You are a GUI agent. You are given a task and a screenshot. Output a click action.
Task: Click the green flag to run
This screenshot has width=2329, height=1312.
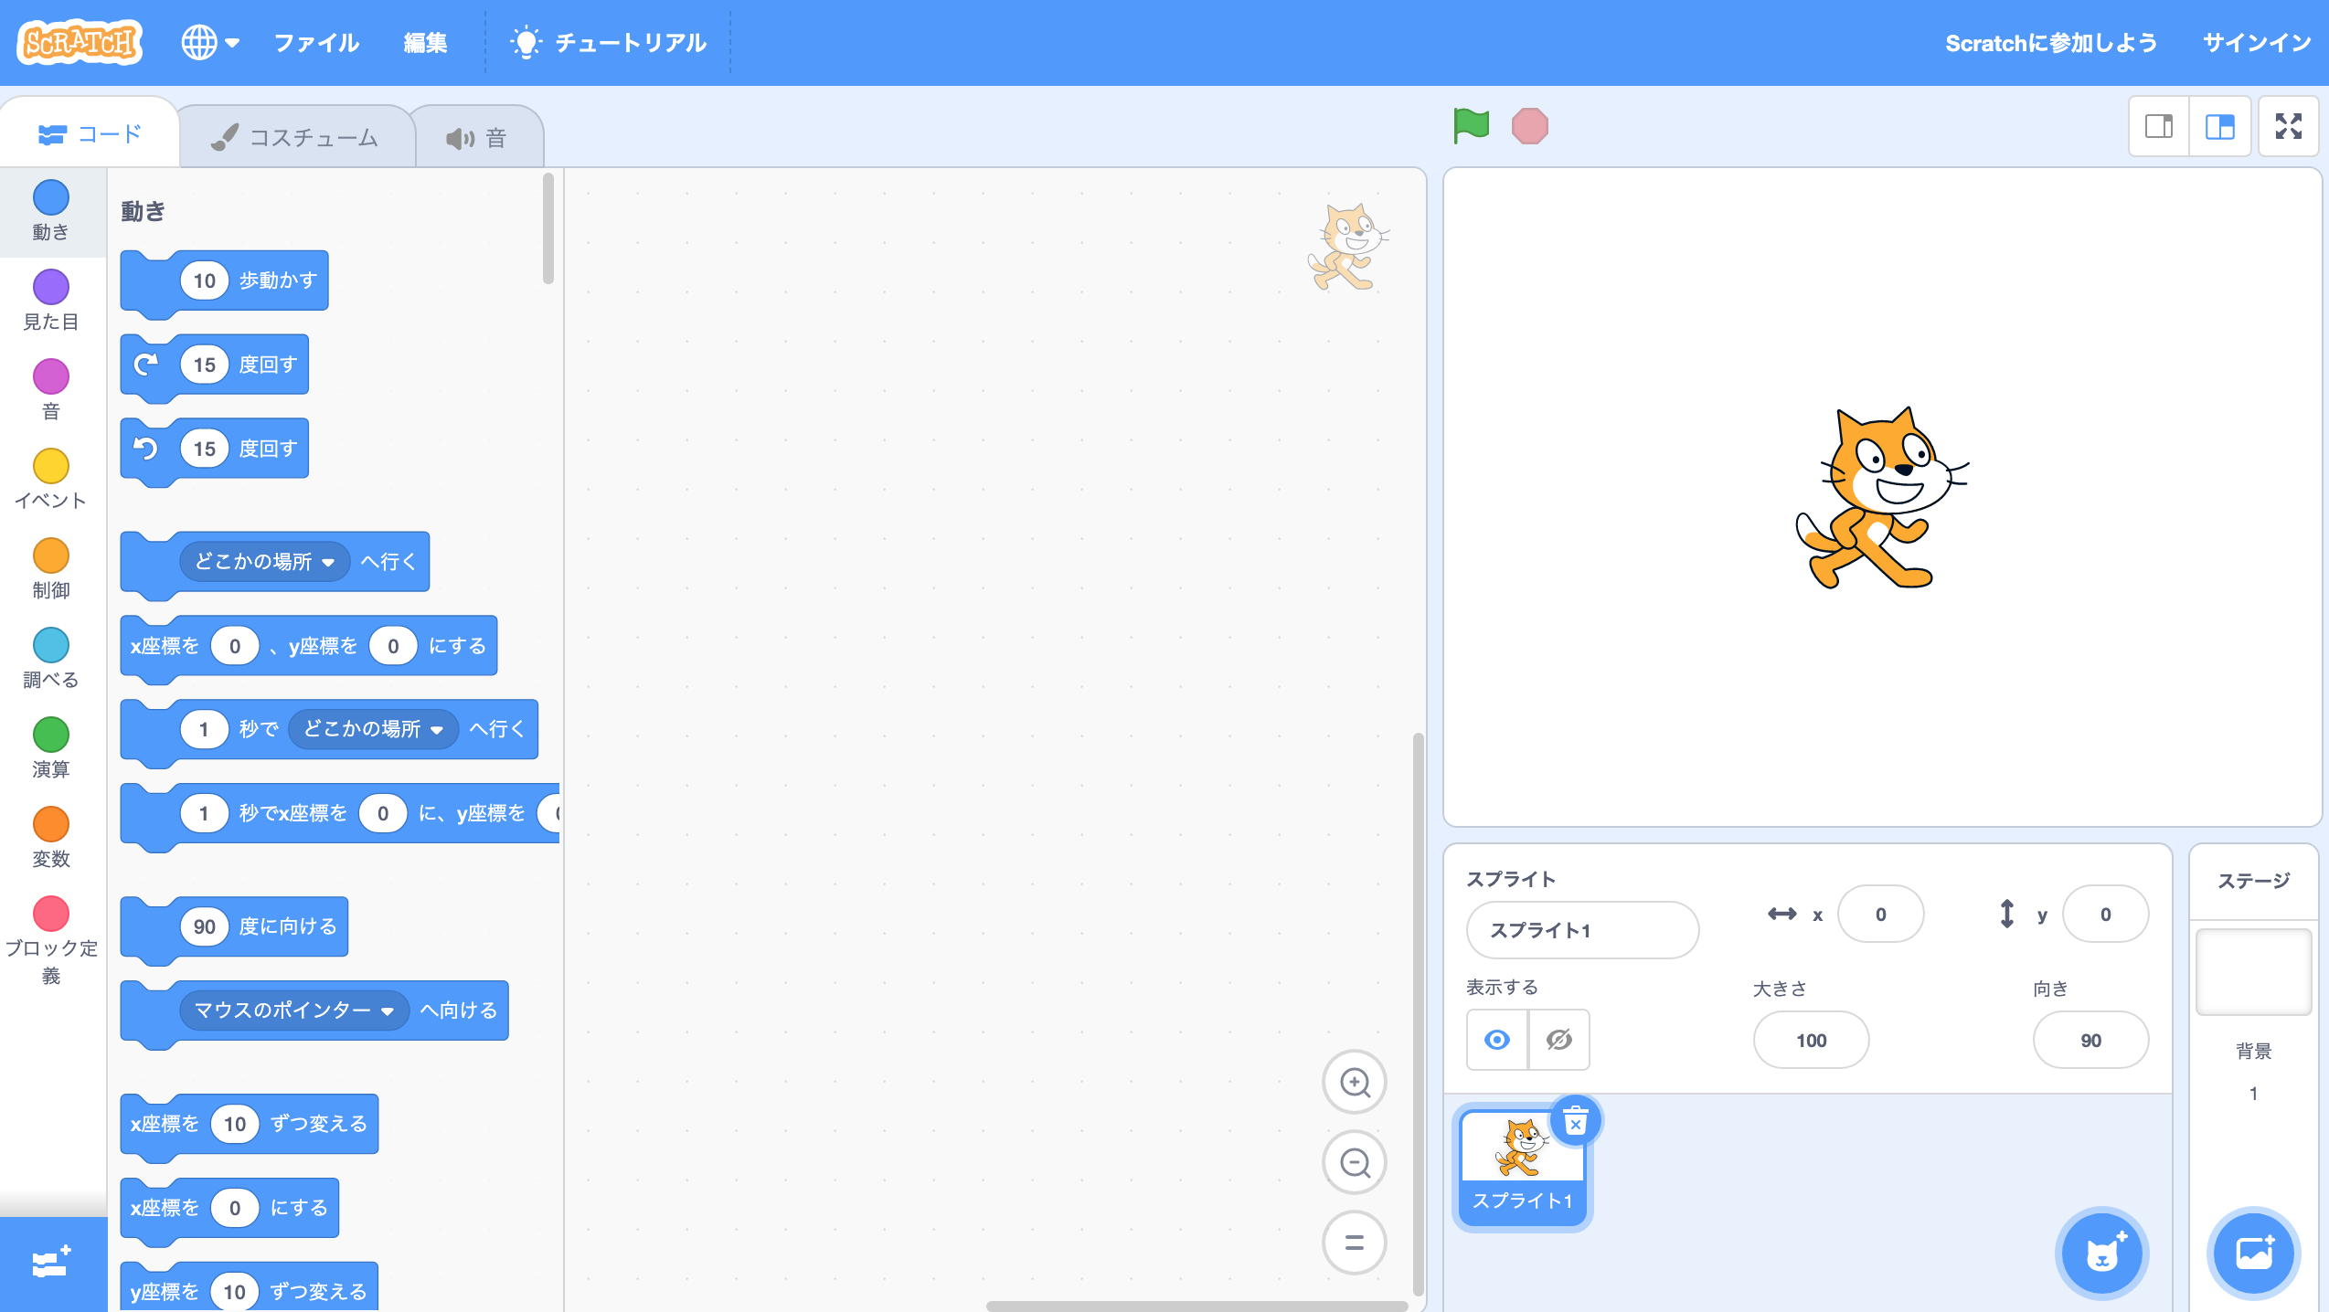tap(1472, 126)
